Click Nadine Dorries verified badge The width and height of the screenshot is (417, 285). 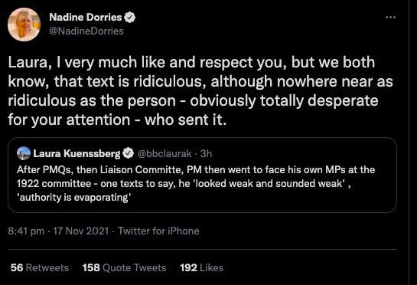pos(130,18)
